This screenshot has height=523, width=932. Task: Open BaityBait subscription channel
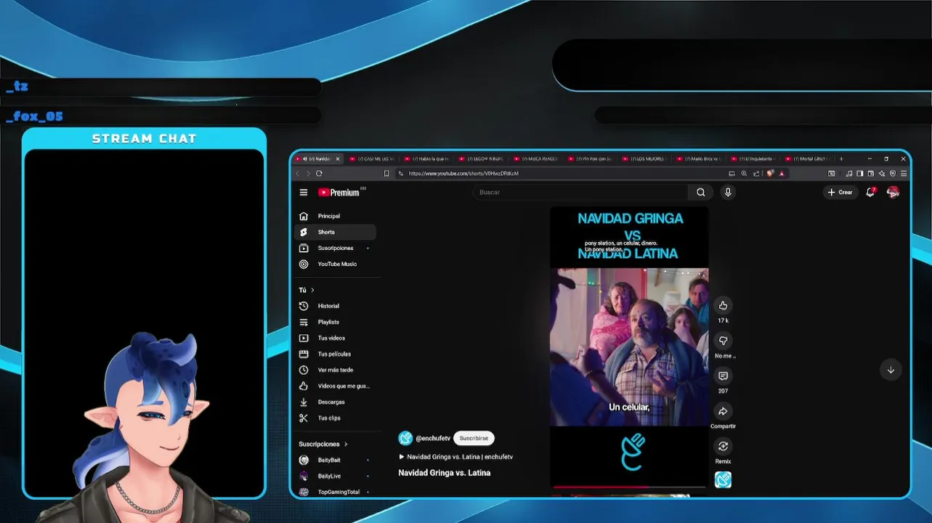pos(335,460)
